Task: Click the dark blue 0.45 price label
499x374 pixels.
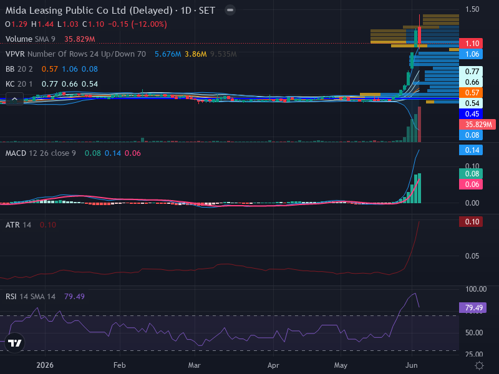Action: pos(471,114)
